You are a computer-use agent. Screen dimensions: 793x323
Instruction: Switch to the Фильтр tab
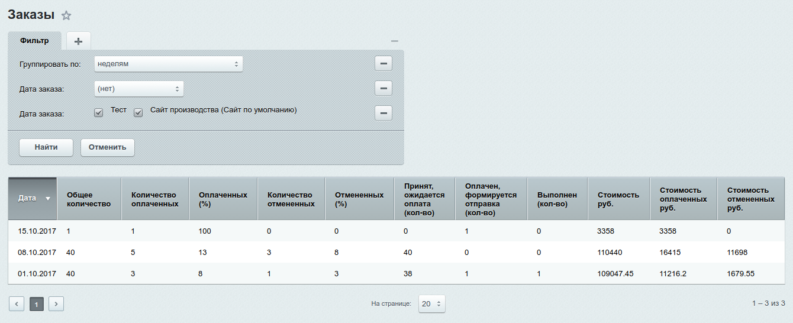[34, 41]
